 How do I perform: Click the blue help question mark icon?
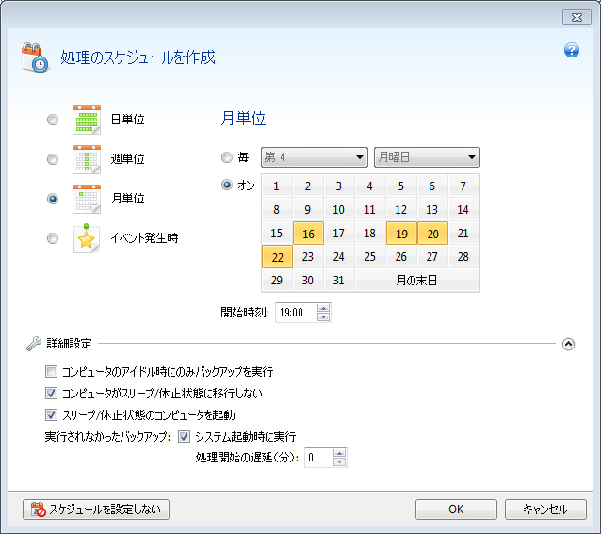571,50
